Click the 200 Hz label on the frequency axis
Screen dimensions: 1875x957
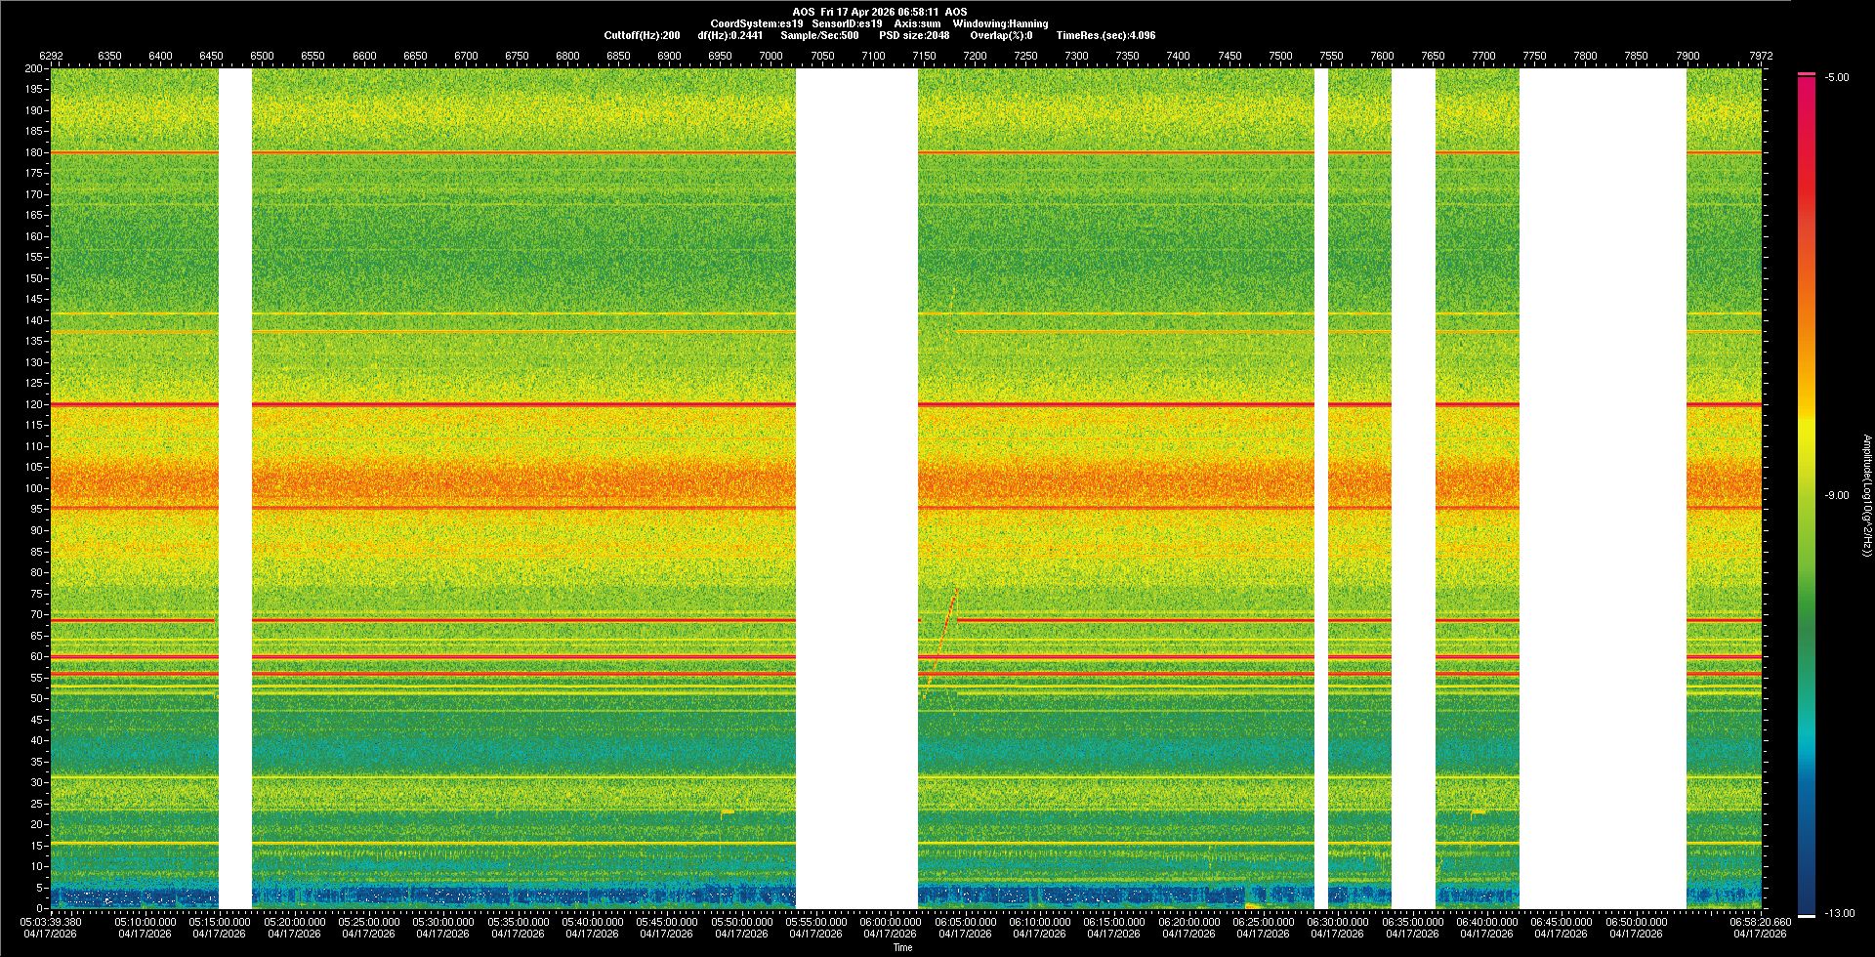pyautogui.click(x=34, y=68)
